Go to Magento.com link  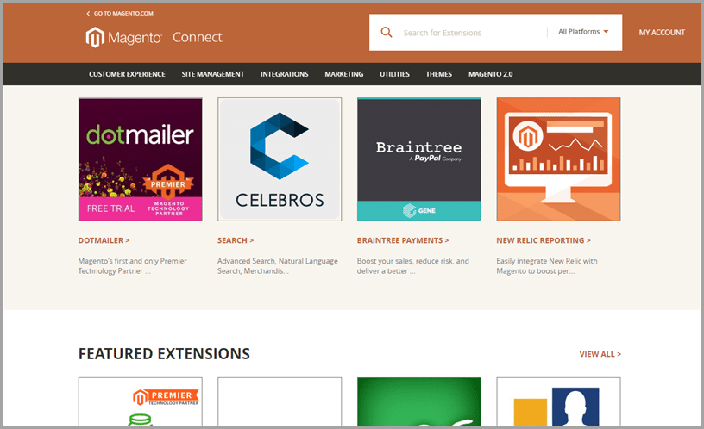click(x=123, y=14)
